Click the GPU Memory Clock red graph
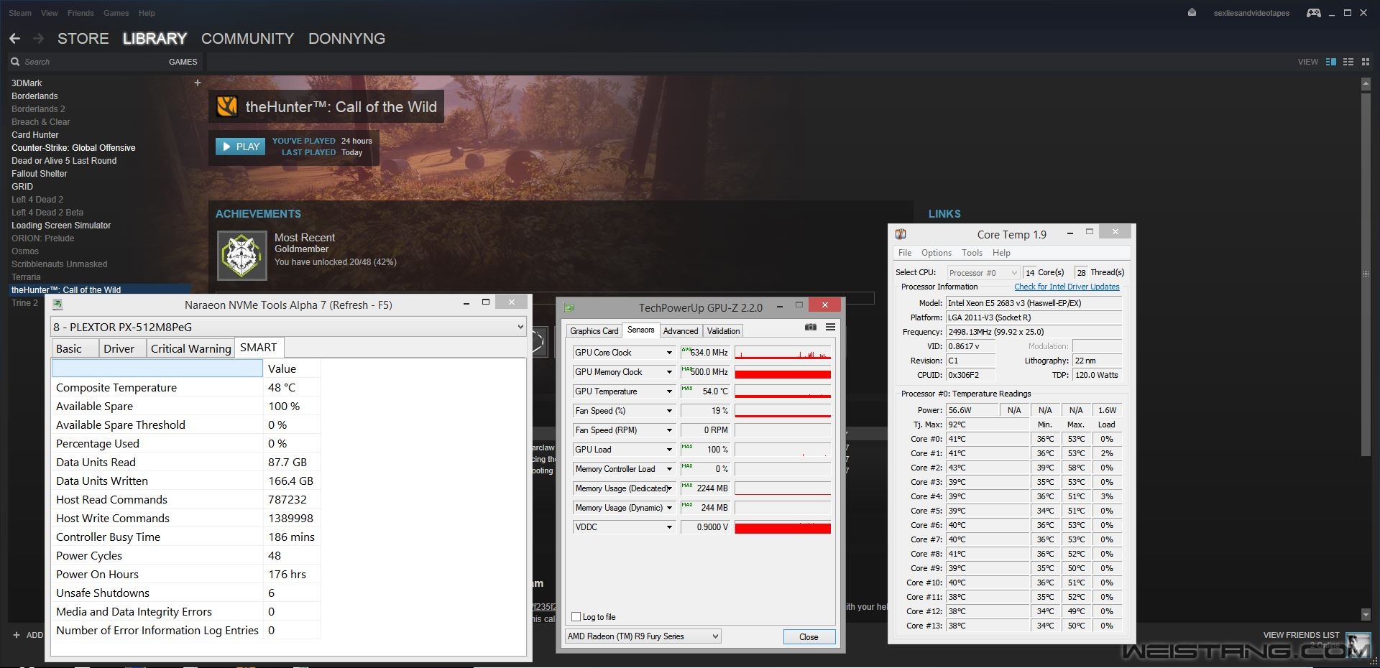The height and width of the screenshot is (668, 1380). coord(783,372)
